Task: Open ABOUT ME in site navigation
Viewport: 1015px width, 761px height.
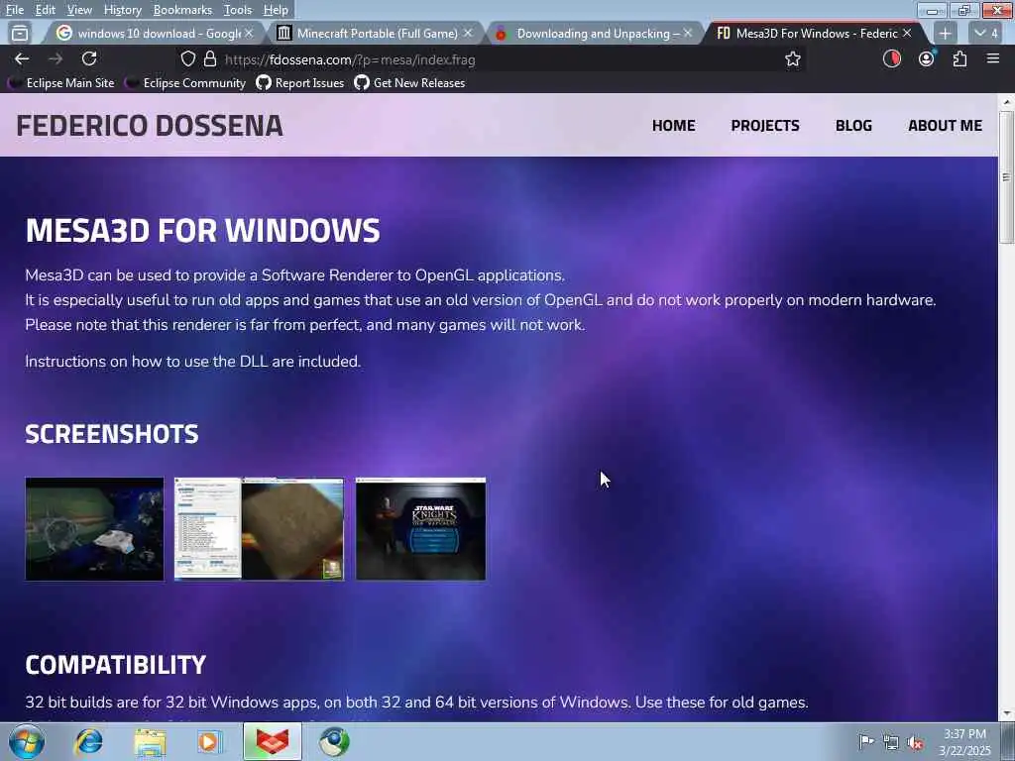Action: 945,126
